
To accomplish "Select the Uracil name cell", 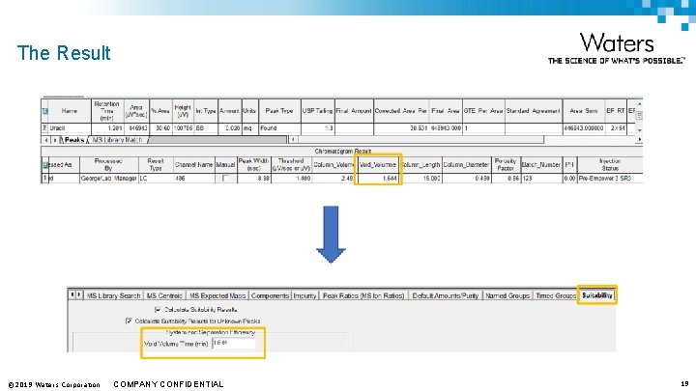I will 70,128.
